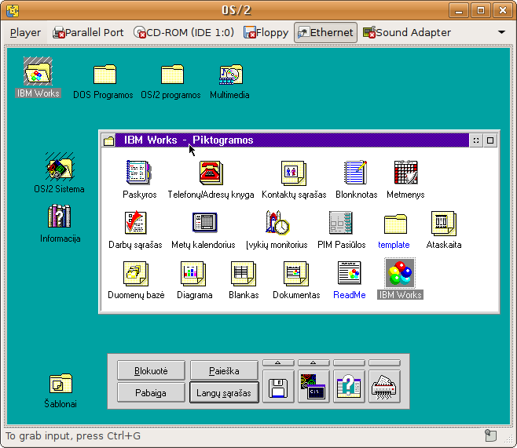Open the Metų kalendorius icon
This screenshot has height=448, width=517.
205,222
